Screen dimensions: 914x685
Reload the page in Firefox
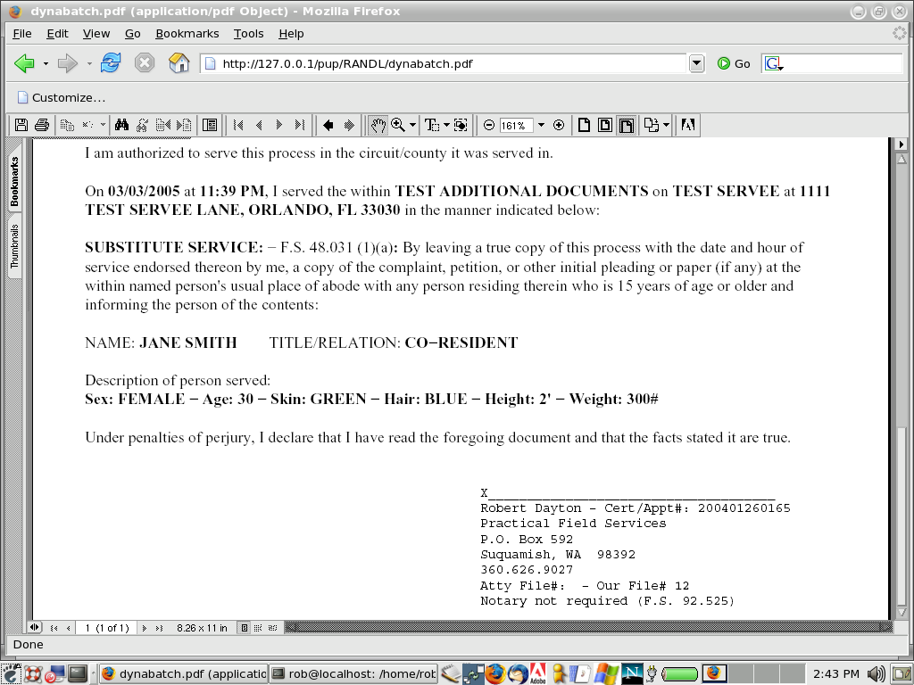(x=111, y=63)
